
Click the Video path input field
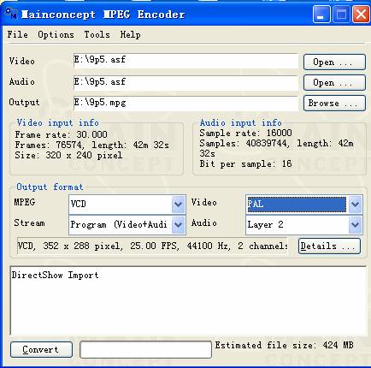click(185, 61)
